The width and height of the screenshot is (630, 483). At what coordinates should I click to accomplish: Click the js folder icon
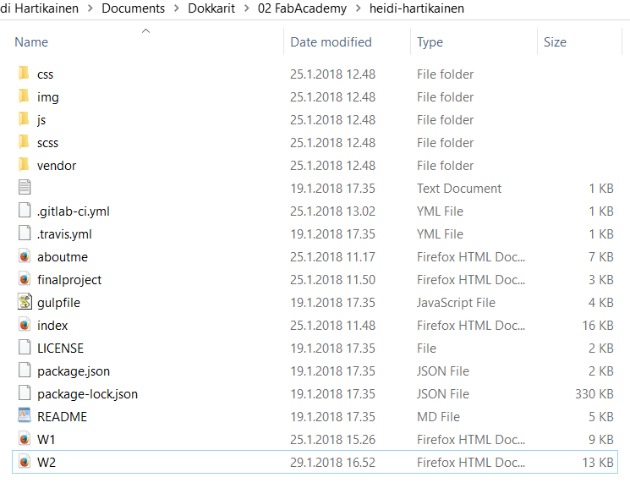click(25, 119)
